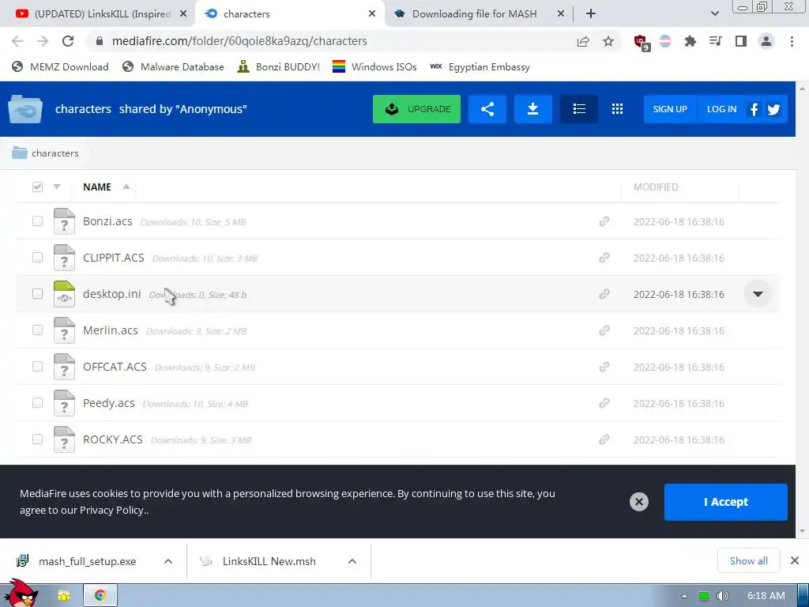This screenshot has height=607, width=809.
Task: Open the MEMZ Download bookmark
Action: click(x=60, y=67)
